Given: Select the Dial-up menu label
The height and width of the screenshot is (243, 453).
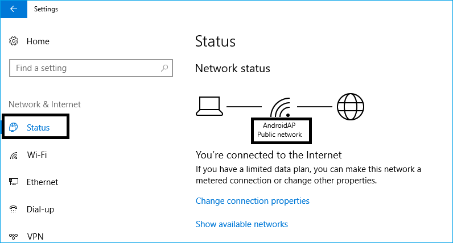Looking at the screenshot, I should coord(40,210).
